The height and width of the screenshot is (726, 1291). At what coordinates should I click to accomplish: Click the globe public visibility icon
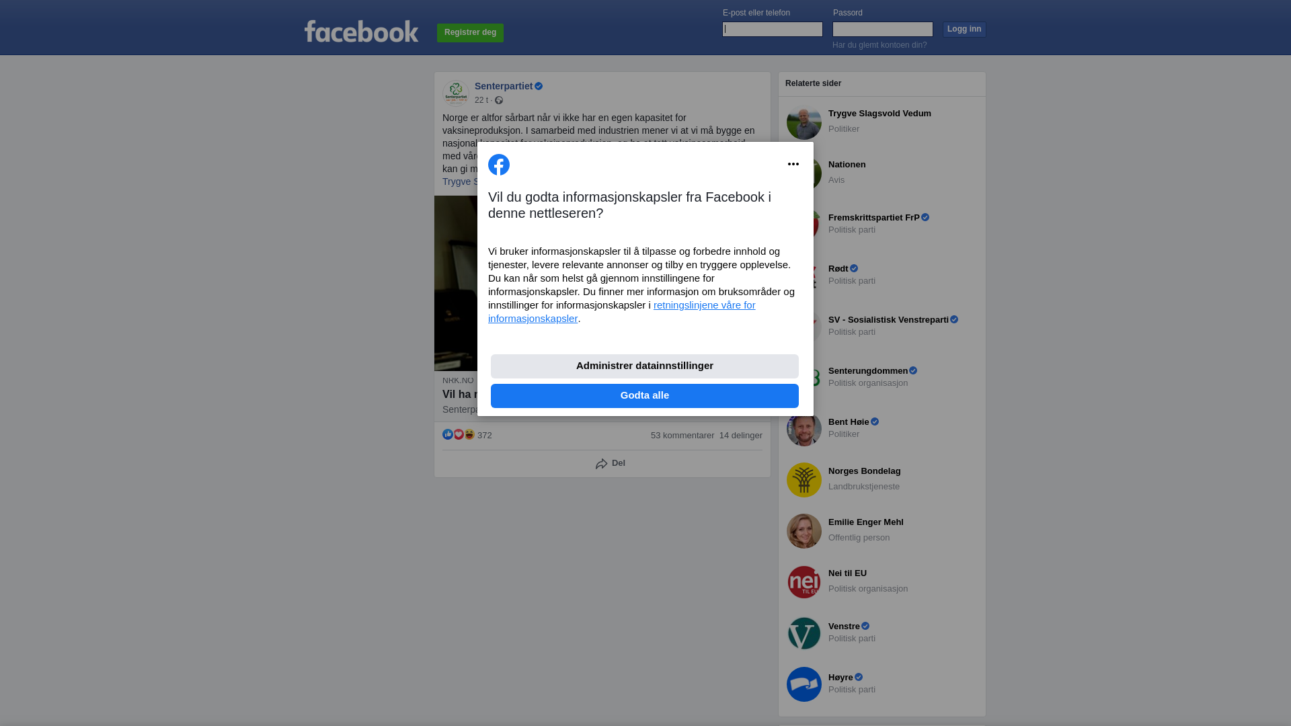point(499,100)
